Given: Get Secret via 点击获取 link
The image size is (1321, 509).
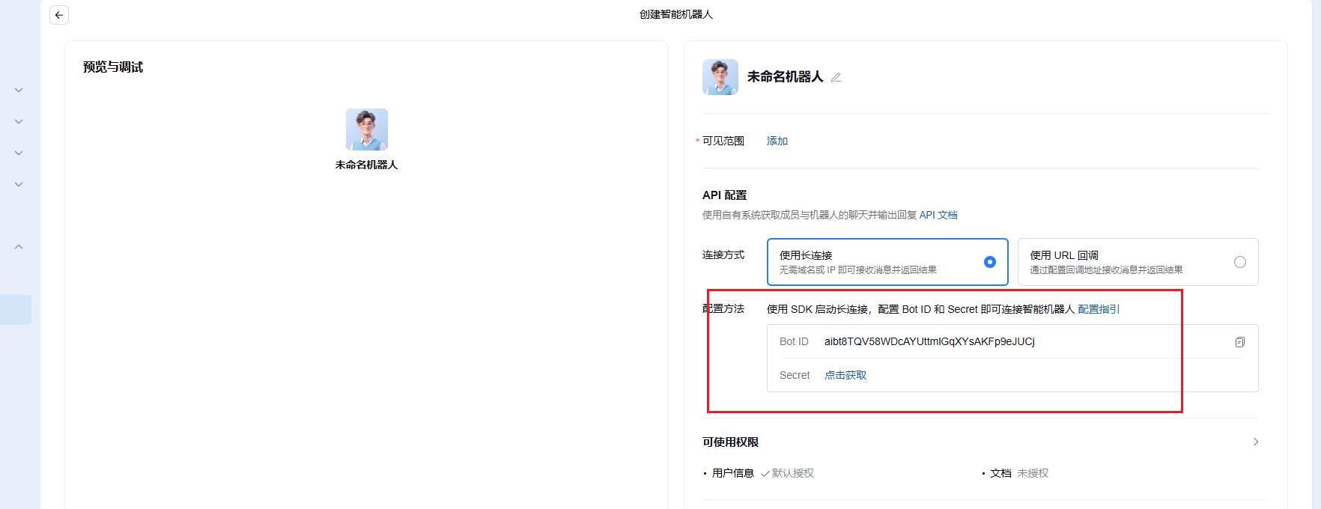Looking at the screenshot, I should pos(845,375).
